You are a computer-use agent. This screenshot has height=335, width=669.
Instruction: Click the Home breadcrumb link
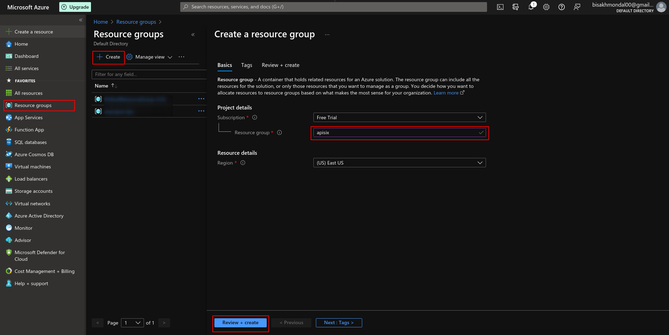pos(101,22)
